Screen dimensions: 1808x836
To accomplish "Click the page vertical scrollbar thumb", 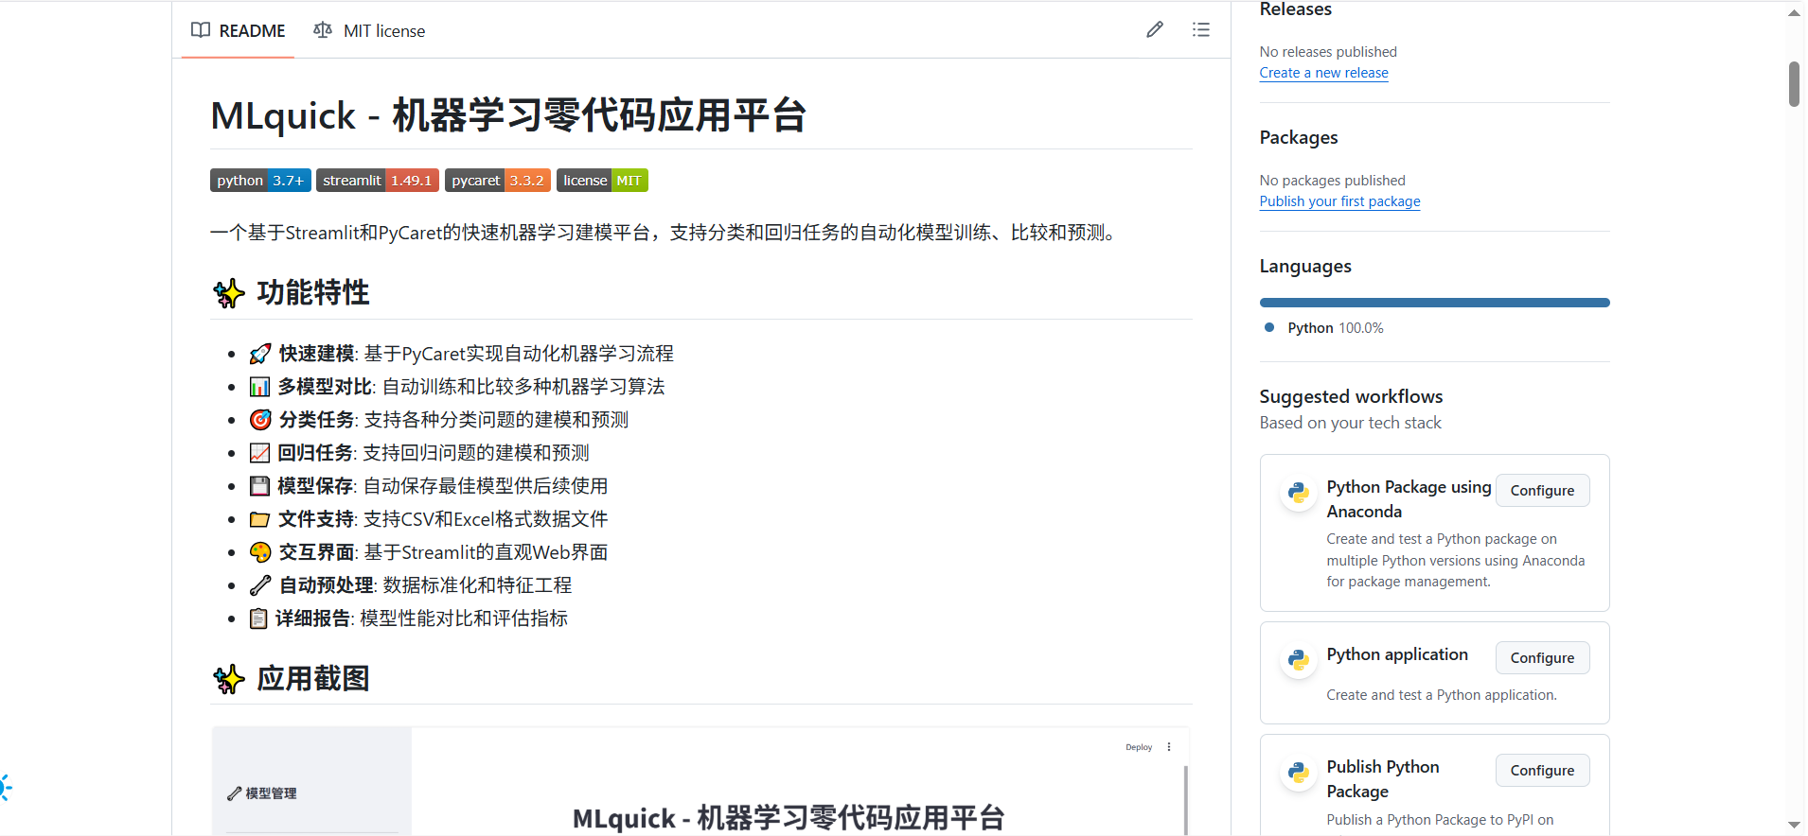I will click(1794, 84).
